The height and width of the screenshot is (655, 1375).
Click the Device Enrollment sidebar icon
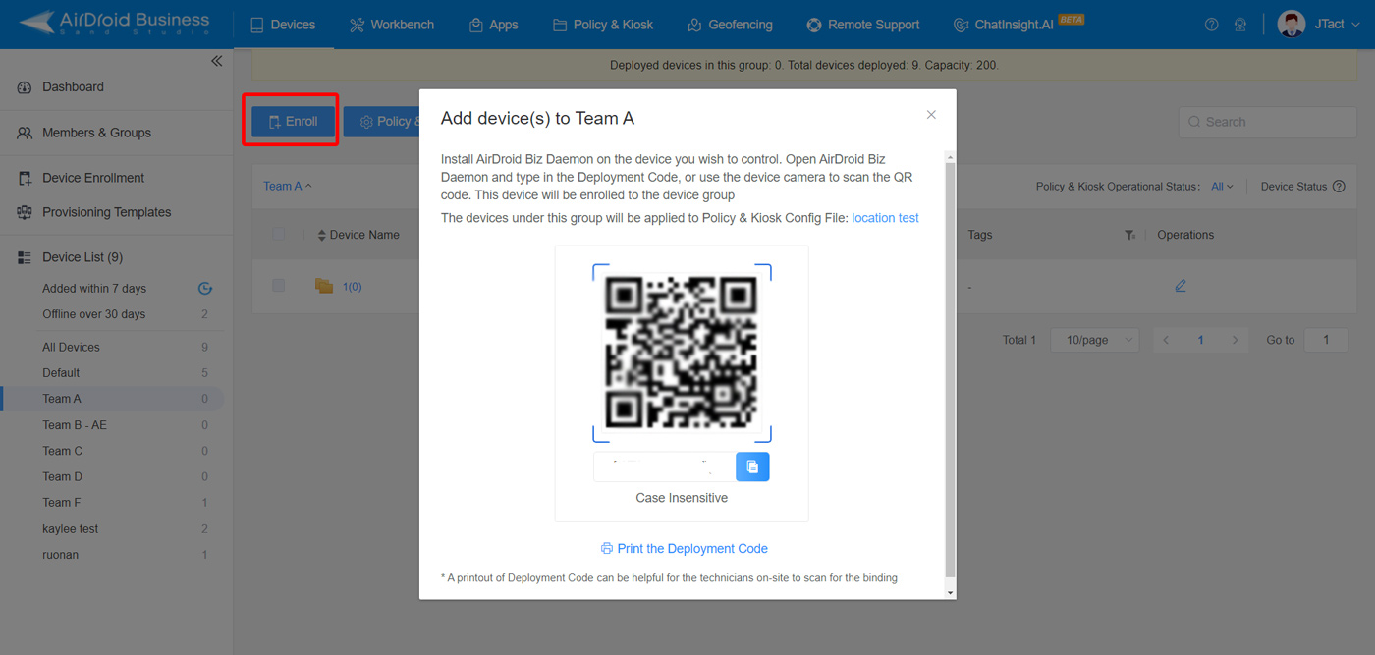[x=25, y=178]
